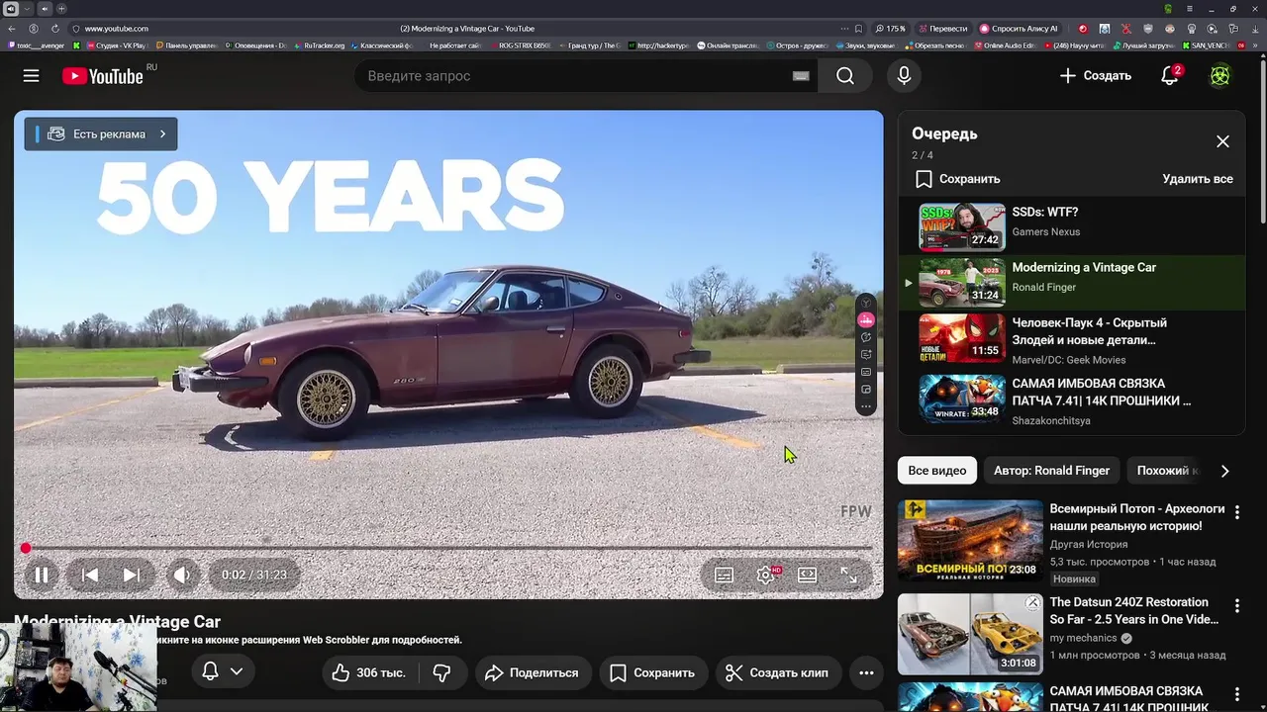Go back with browser back arrow
1267x712 pixels.
(x=12, y=29)
